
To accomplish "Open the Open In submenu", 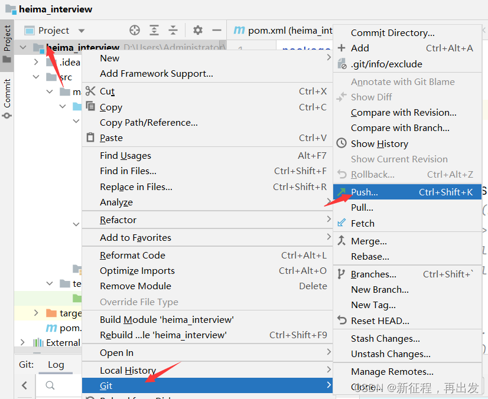I will point(207,352).
